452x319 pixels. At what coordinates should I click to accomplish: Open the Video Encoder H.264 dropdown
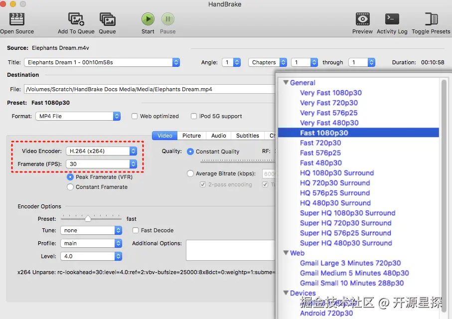click(x=102, y=151)
